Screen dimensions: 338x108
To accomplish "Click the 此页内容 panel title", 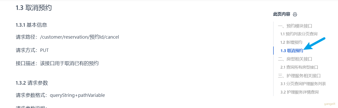I will (x=282, y=14).
